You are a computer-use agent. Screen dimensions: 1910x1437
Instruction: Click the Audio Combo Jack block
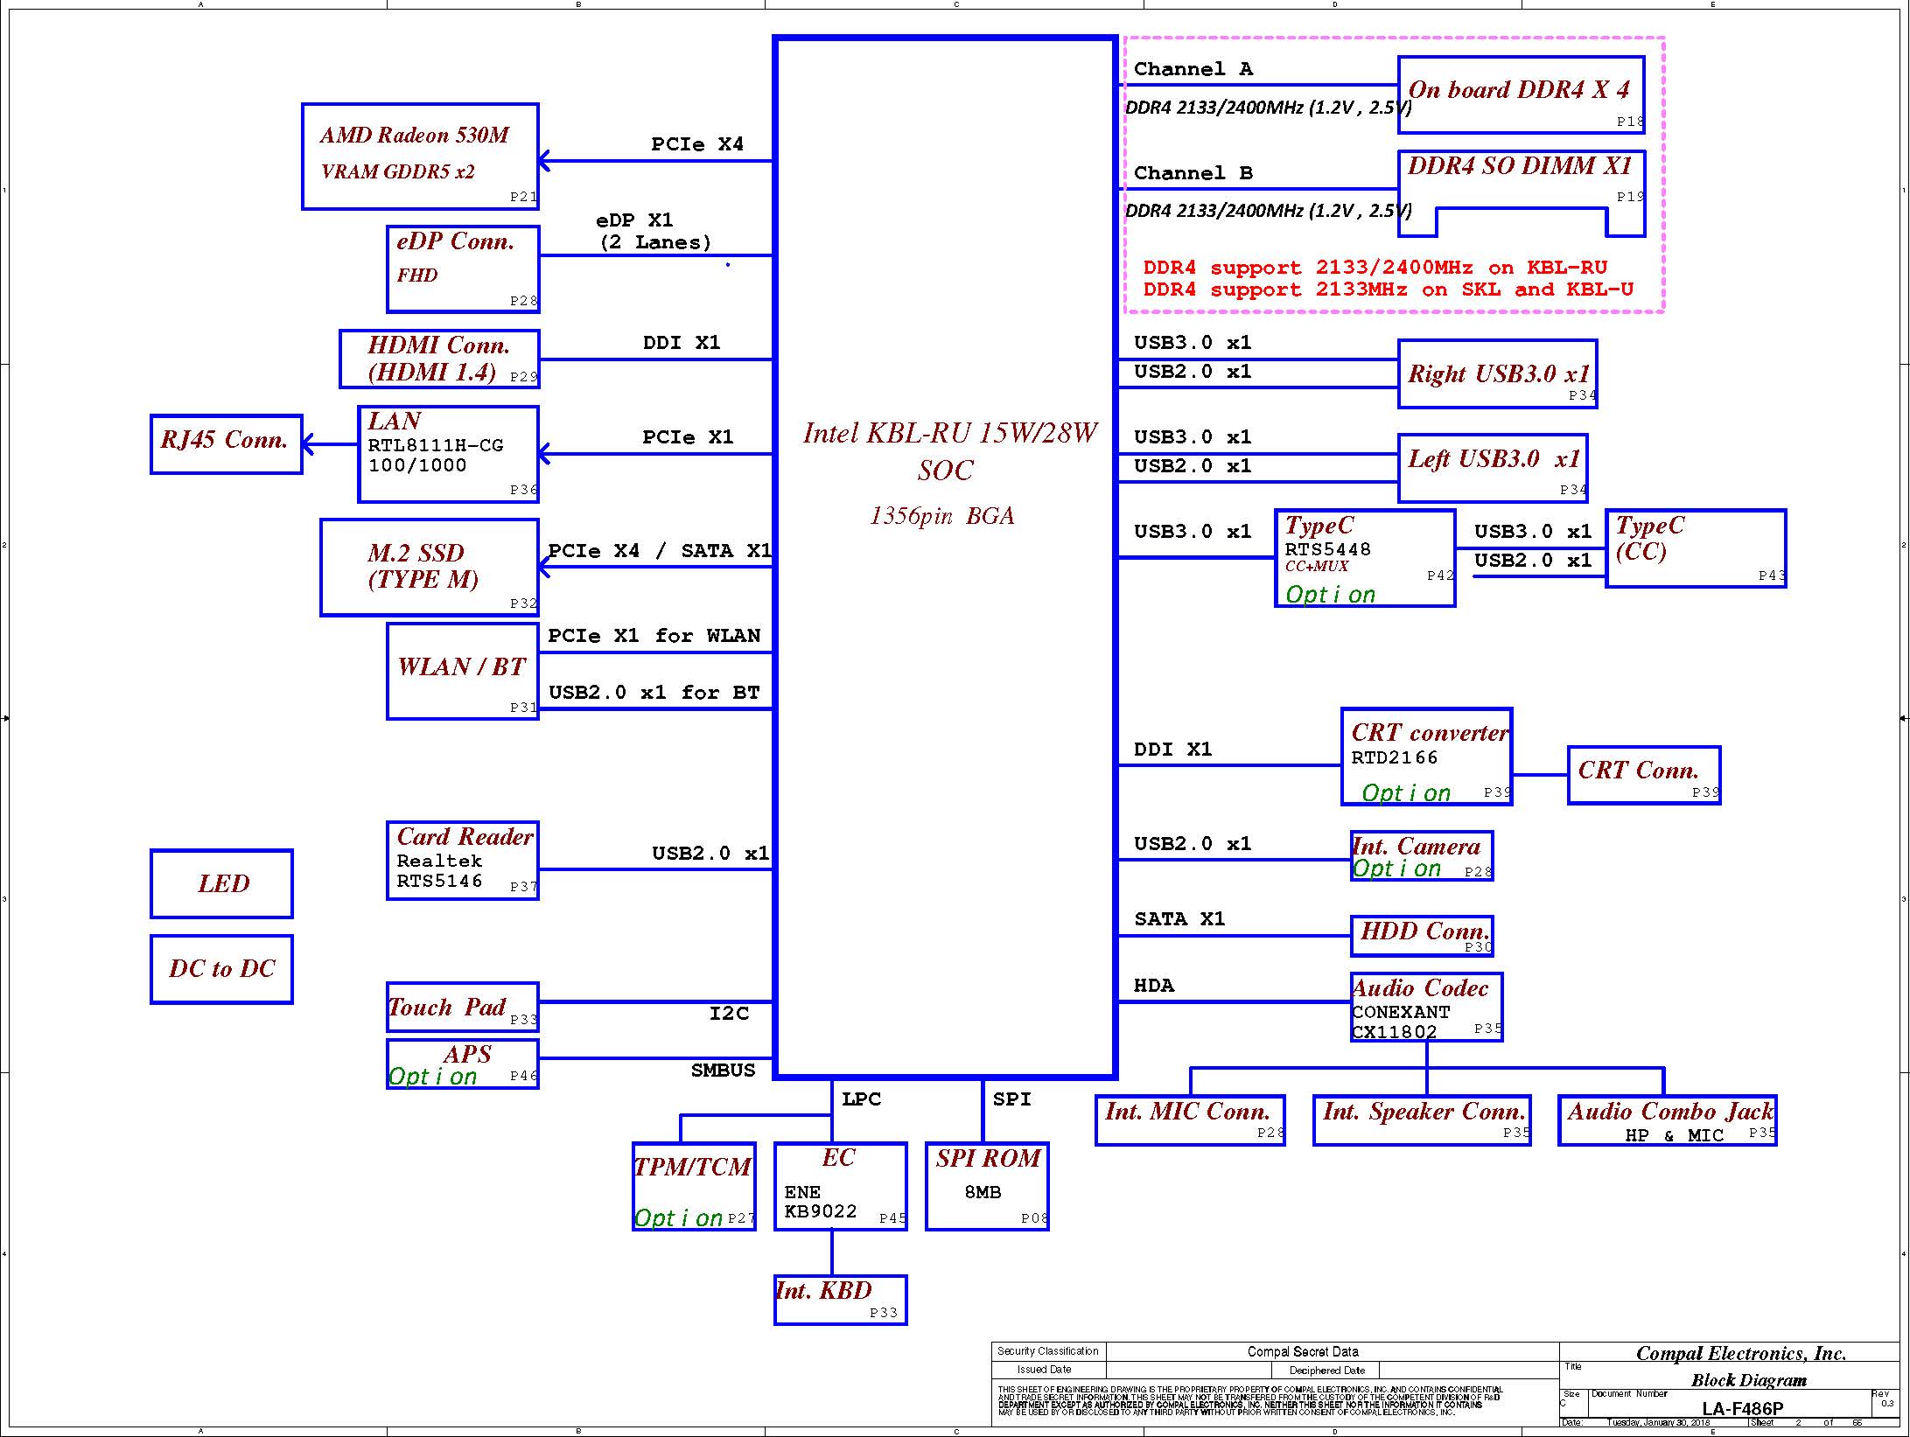point(1667,1120)
